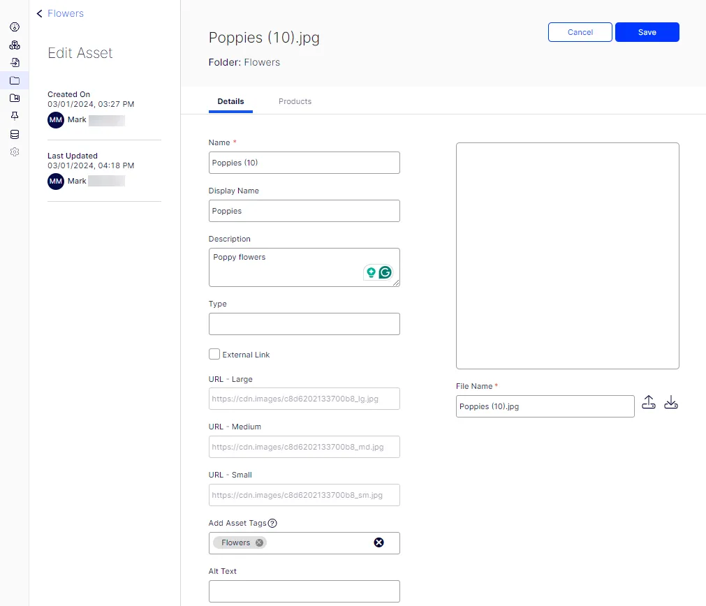
Task: Click the back chevron next to Flowers
Action: 40,13
